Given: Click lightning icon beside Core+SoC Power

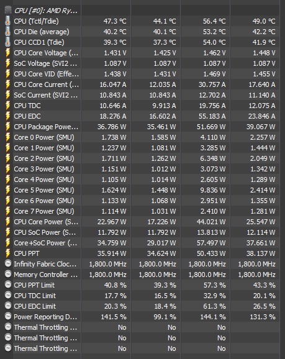Looking at the screenshot, I should pyautogui.click(x=8, y=242).
